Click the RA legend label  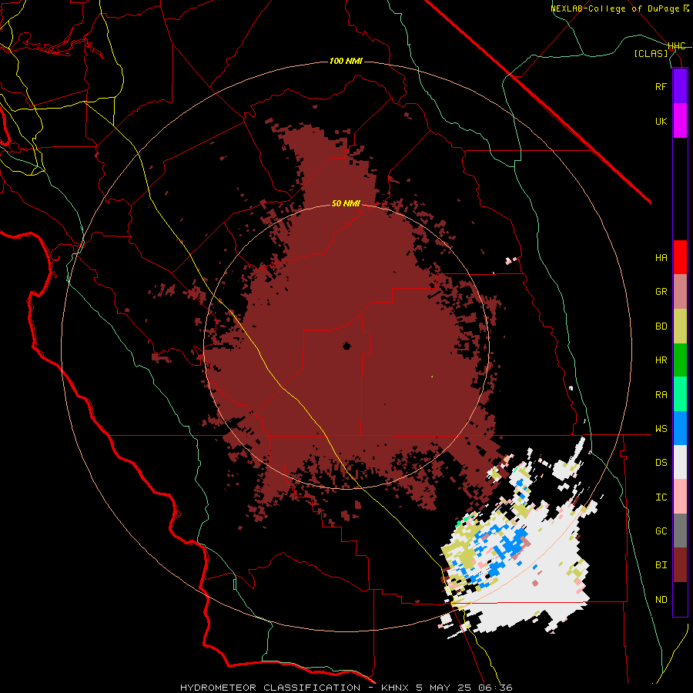point(661,395)
